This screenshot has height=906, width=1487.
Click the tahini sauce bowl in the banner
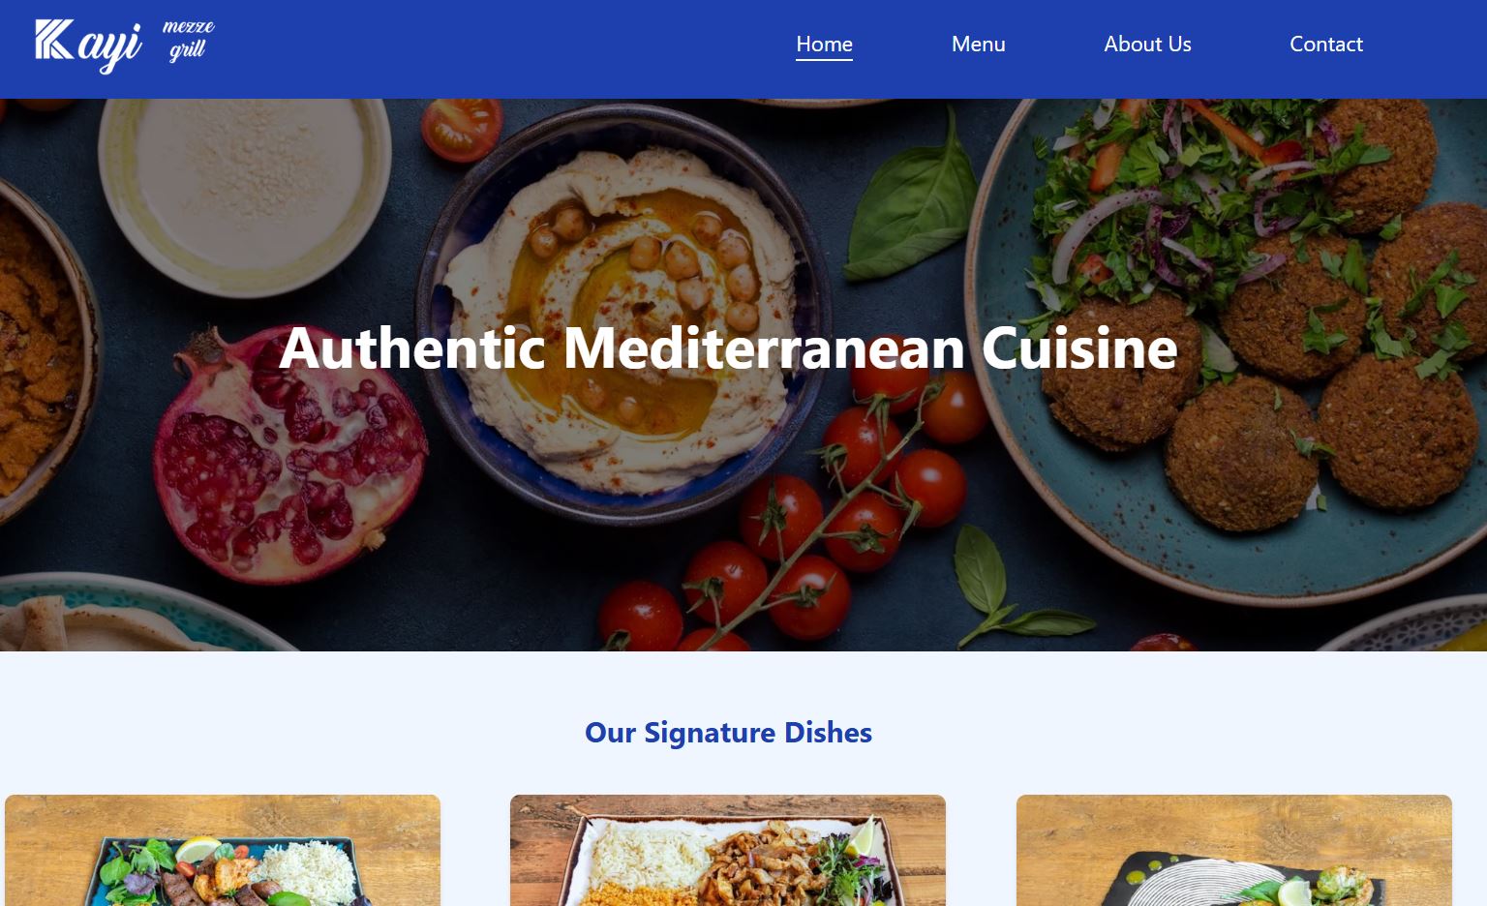tap(247, 192)
